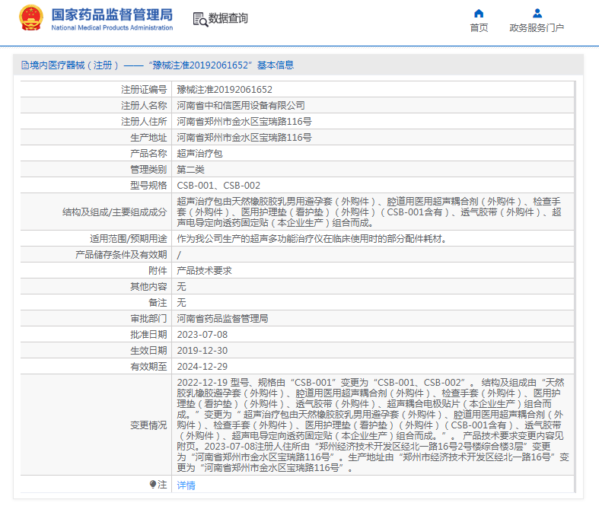
Task: Click the document icon beside 境内医疗器械
Action: [x=25, y=65]
